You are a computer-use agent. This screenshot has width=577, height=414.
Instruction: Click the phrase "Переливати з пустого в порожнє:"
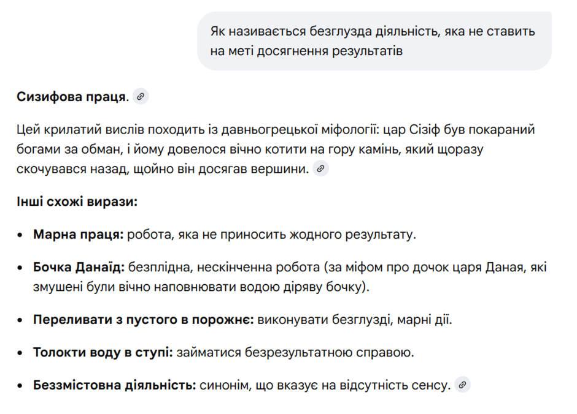pyautogui.click(x=144, y=320)
